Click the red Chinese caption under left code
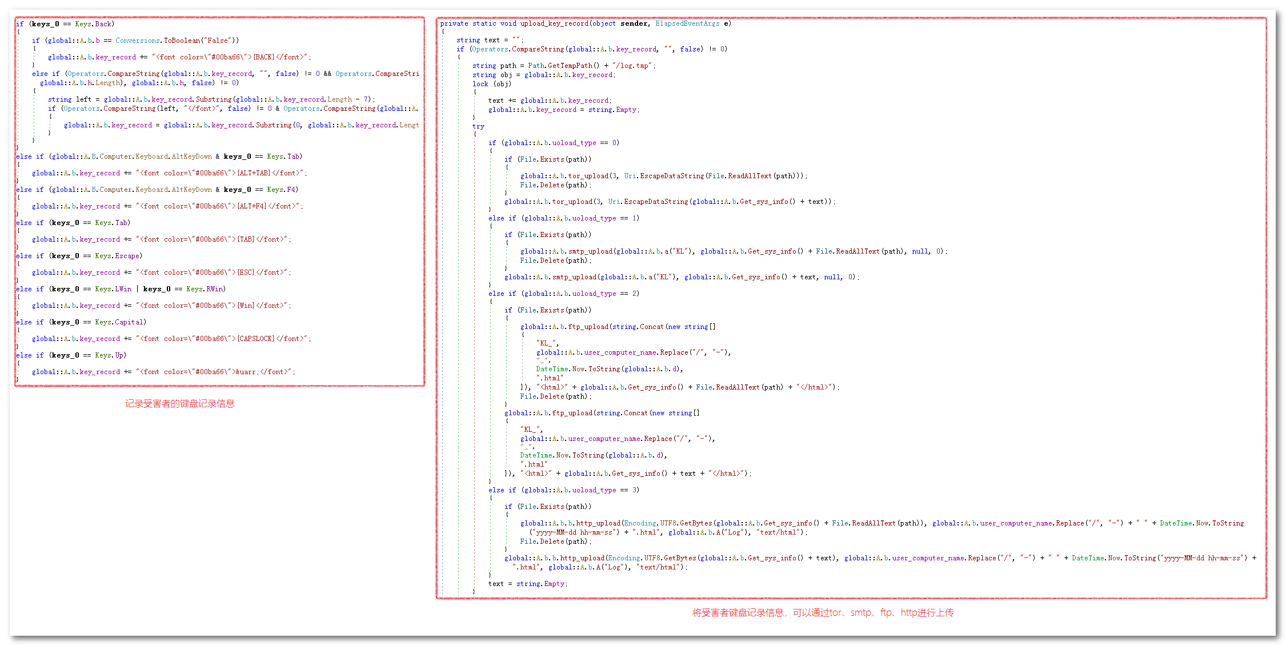The width and height of the screenshot is (1286, 646). point(179,404)
